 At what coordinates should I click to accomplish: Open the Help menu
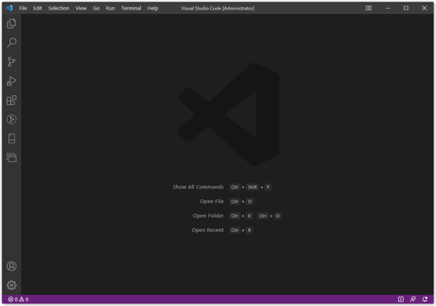pyautogui.click(x=153, y=9)
